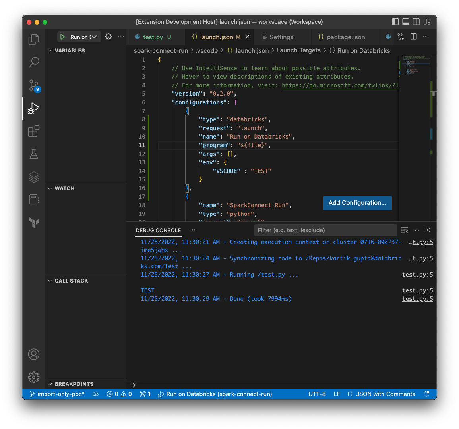Open the Databricks layers icon in activity bar

[34, 177]
